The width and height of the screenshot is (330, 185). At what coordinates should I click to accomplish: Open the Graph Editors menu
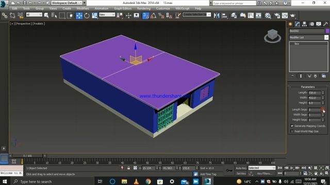coord(123,8)
